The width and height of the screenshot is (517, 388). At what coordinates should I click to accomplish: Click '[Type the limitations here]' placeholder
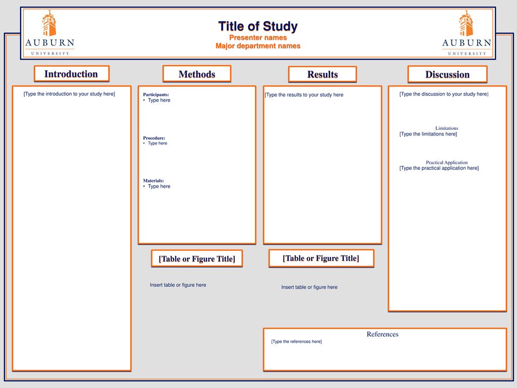tap(428, 134)
